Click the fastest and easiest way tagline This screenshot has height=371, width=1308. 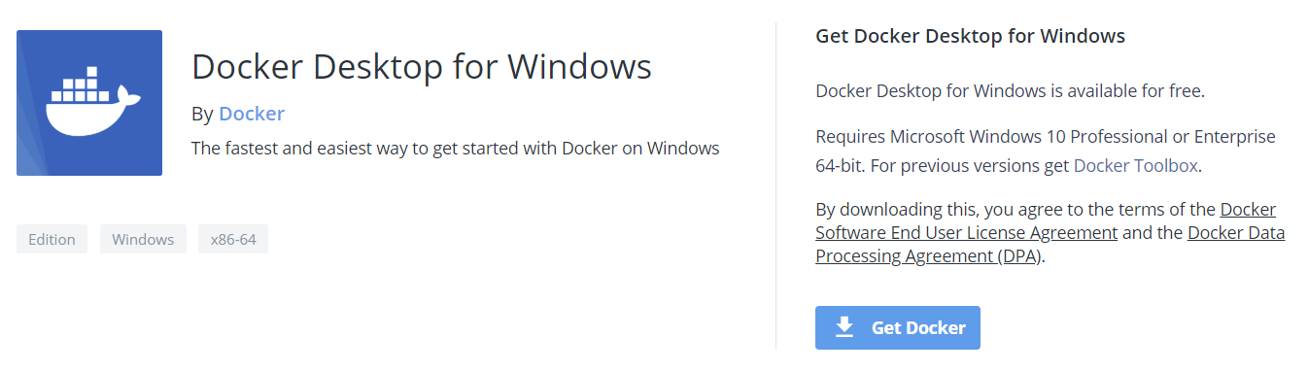[x=455, y=149]
